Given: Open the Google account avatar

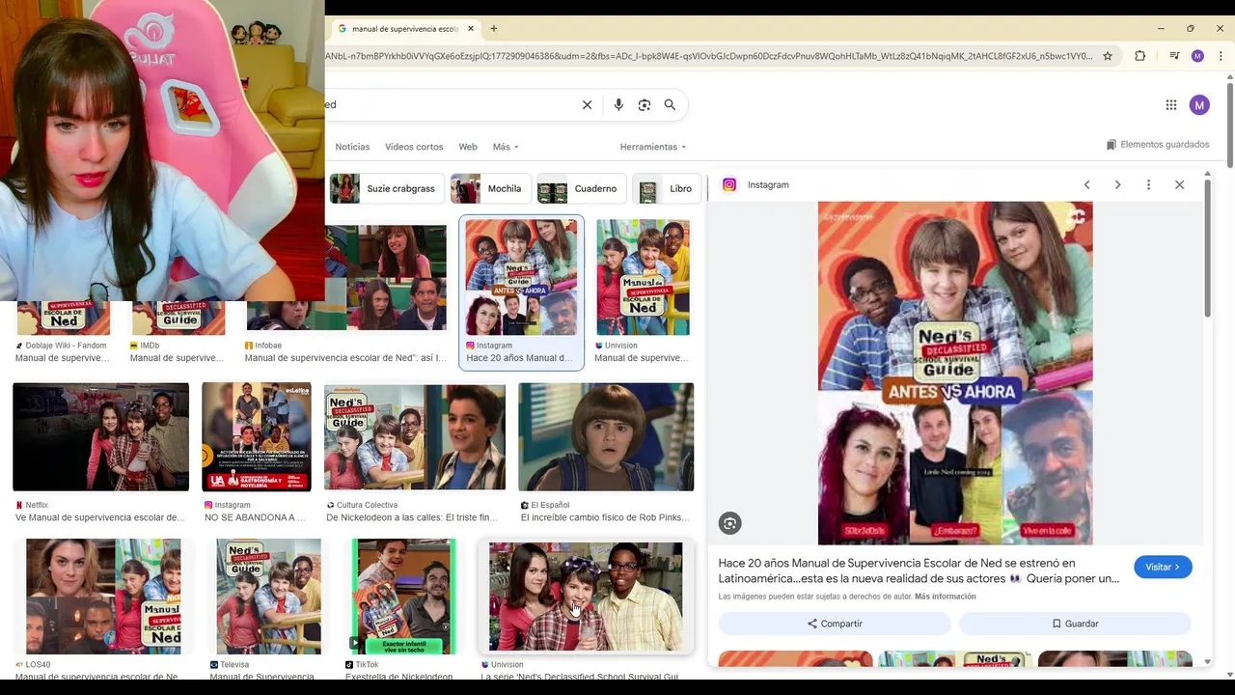Looking at the screenshot, I should [x=1199, y=105].
